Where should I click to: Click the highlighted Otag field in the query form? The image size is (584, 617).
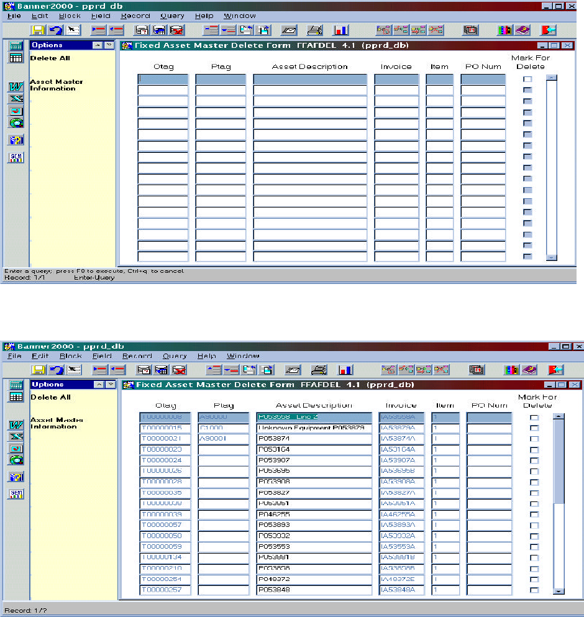[163, 79]
